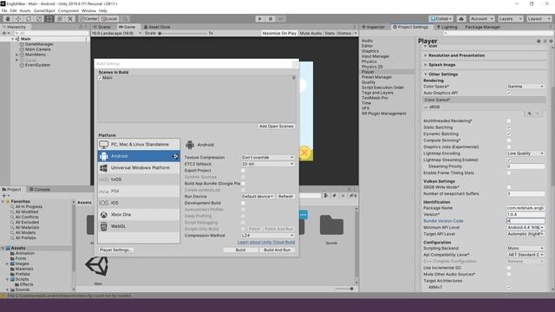555x312 pixels.
Task: Click the Play button
Action: click(260, 19)
